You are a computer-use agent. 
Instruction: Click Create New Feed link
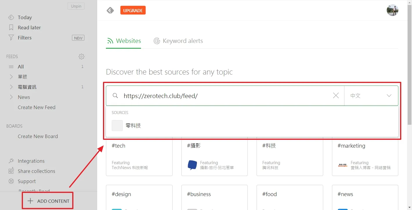coord(37,107)
